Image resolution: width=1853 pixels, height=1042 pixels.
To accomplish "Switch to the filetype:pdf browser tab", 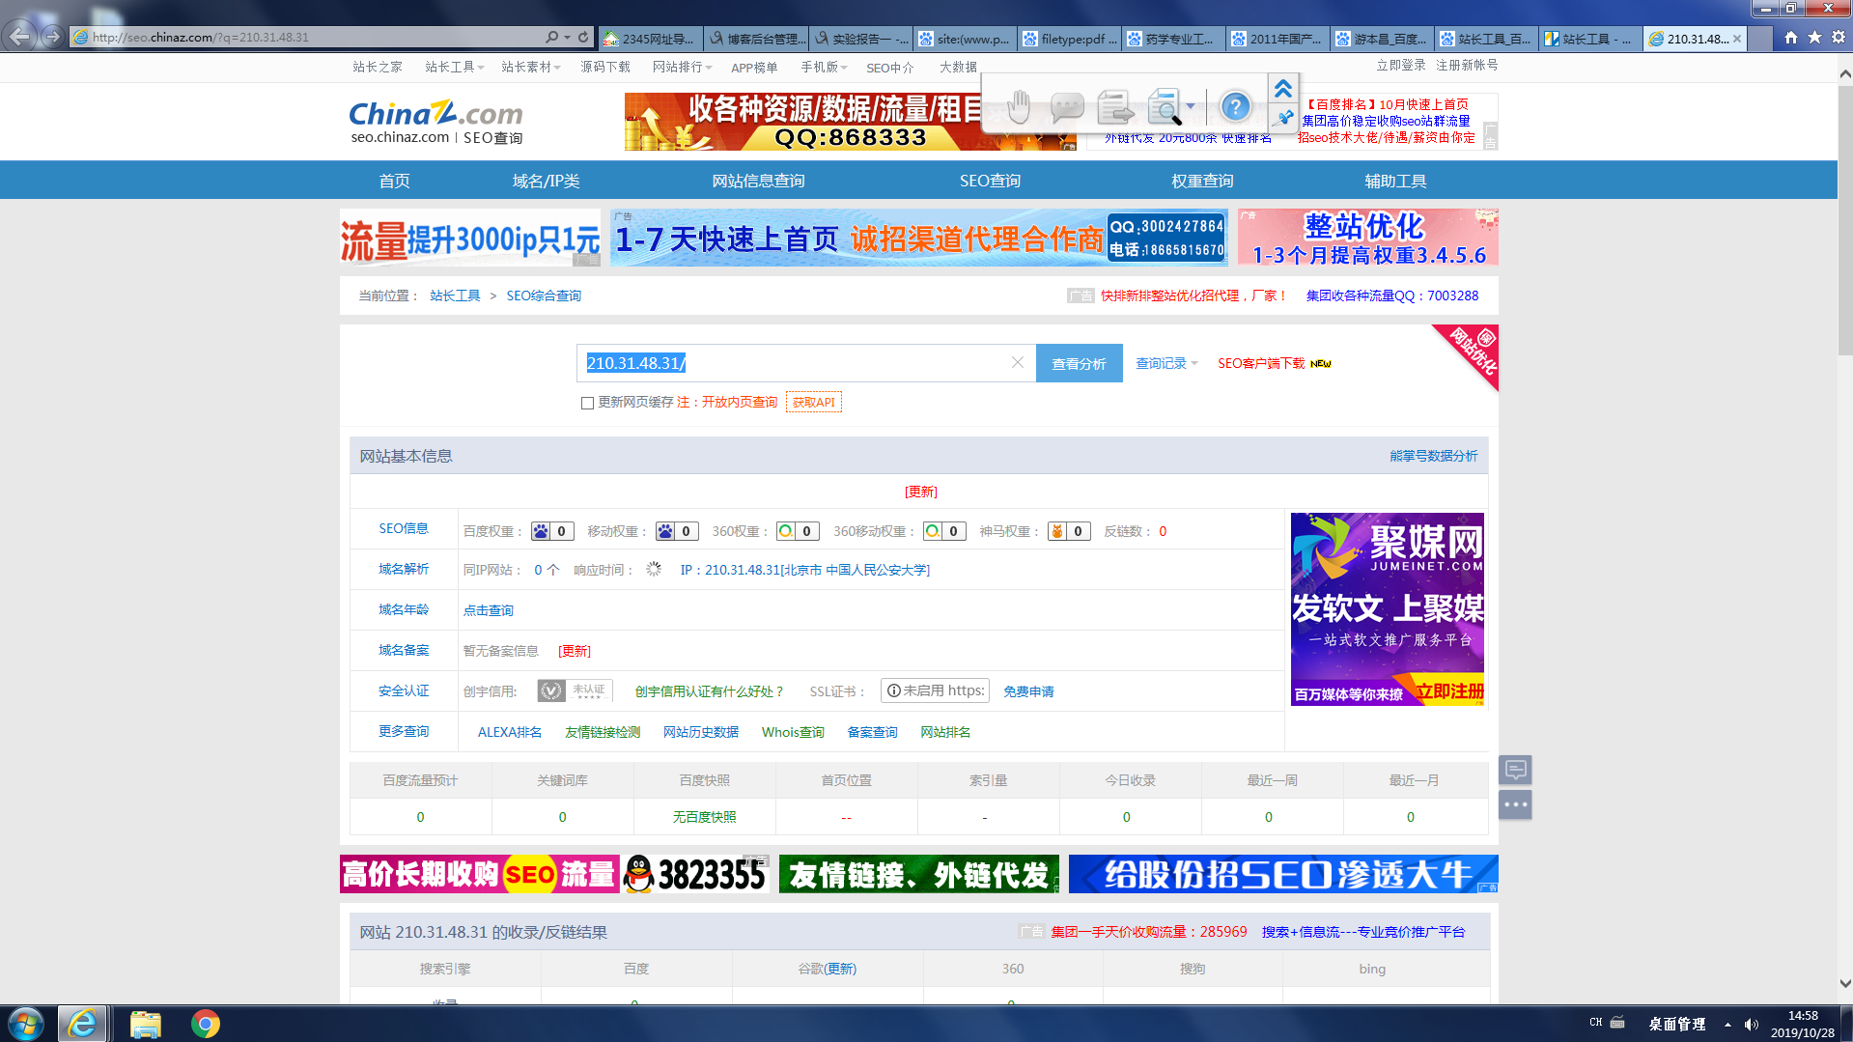I will (1070, 39).
